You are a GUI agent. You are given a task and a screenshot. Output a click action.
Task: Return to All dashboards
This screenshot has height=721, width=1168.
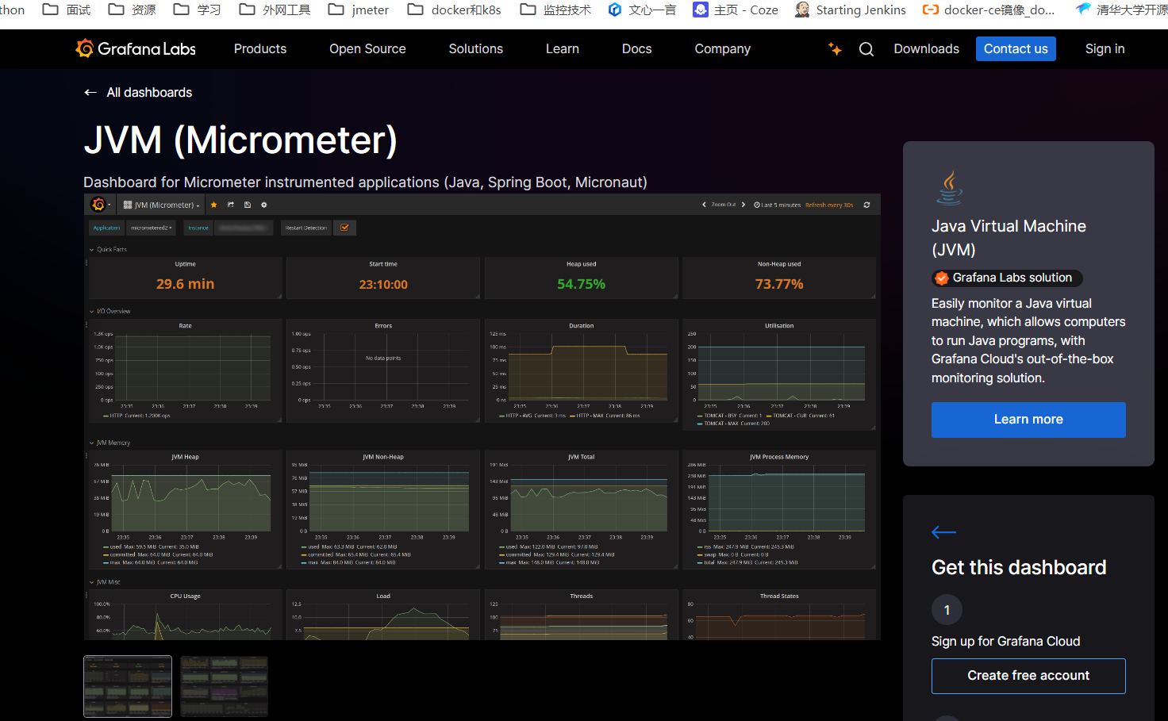click(x=149, y=93)
